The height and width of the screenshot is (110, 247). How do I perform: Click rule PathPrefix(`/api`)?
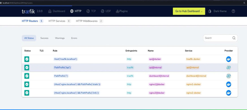point(62,68)
